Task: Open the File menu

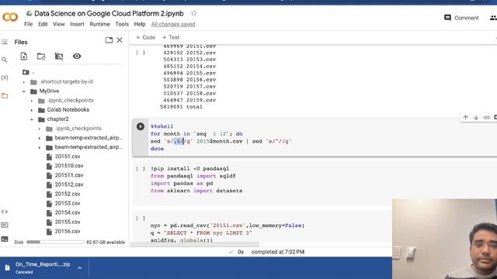Action: point(28,24)
